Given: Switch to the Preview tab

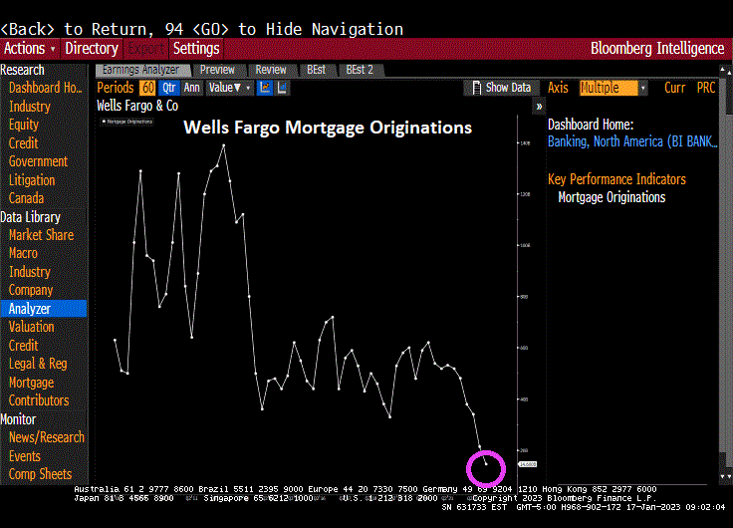Looking at the screenshot, I should 217,70.
